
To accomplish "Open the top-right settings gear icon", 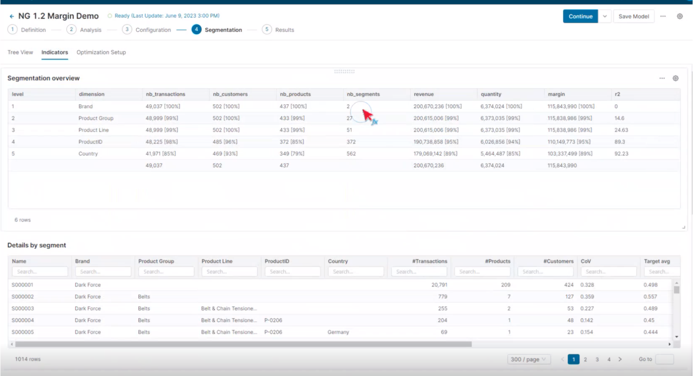I will tap(680, 16).
